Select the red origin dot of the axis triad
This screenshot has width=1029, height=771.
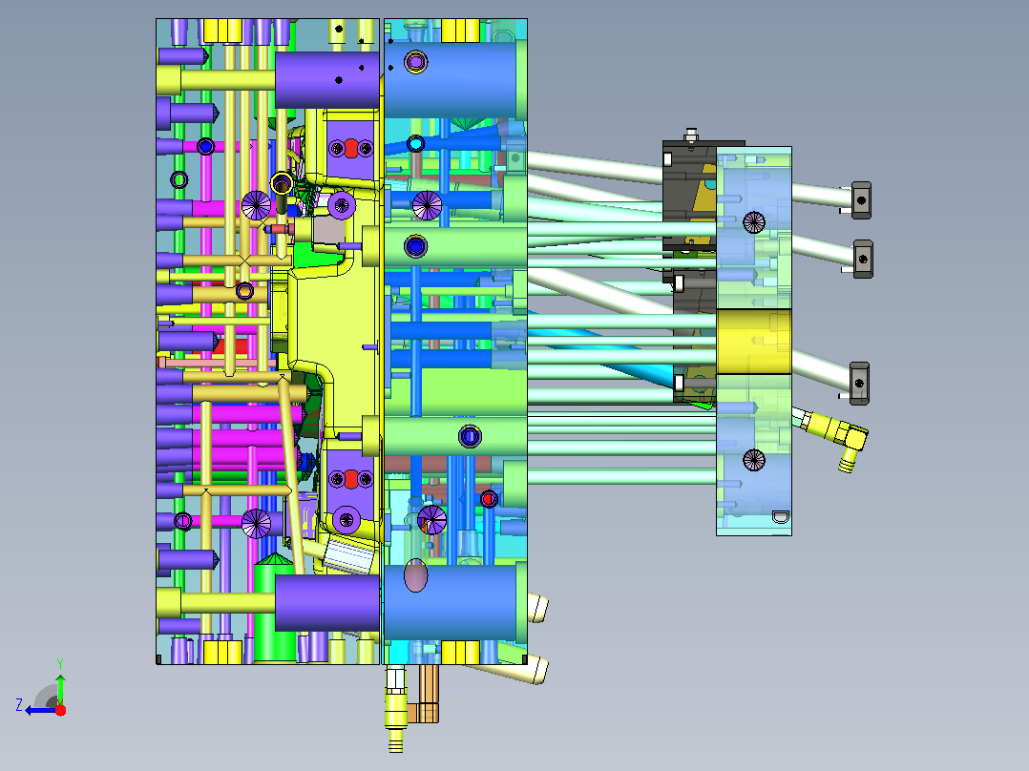[x=61, y=710]
